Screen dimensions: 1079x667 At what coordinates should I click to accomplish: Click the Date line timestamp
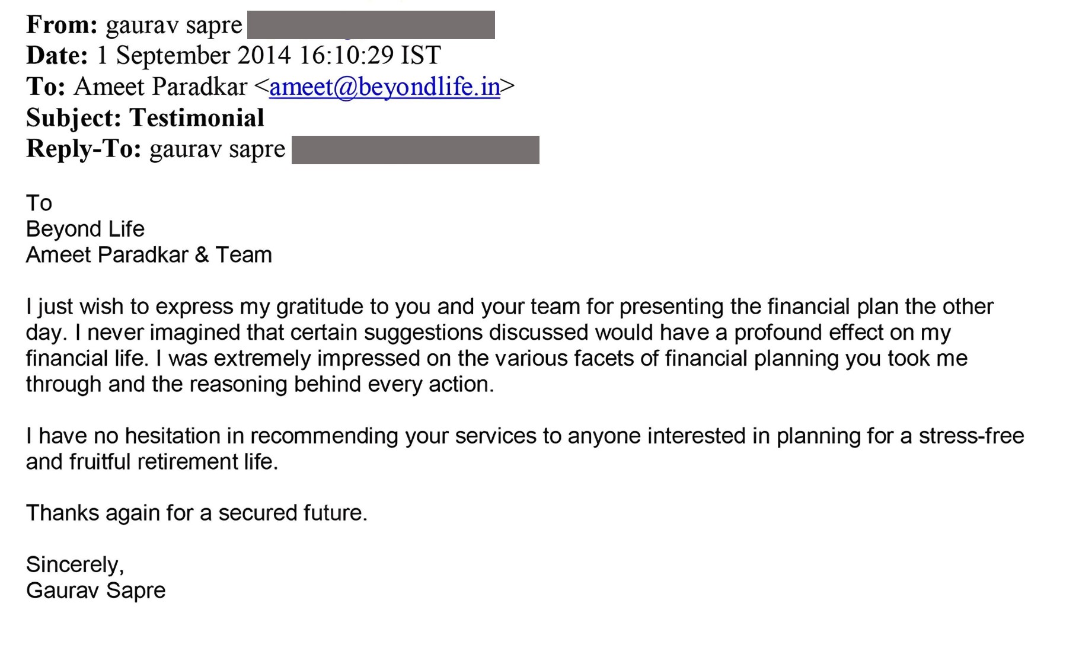click(x=269, y=55)
